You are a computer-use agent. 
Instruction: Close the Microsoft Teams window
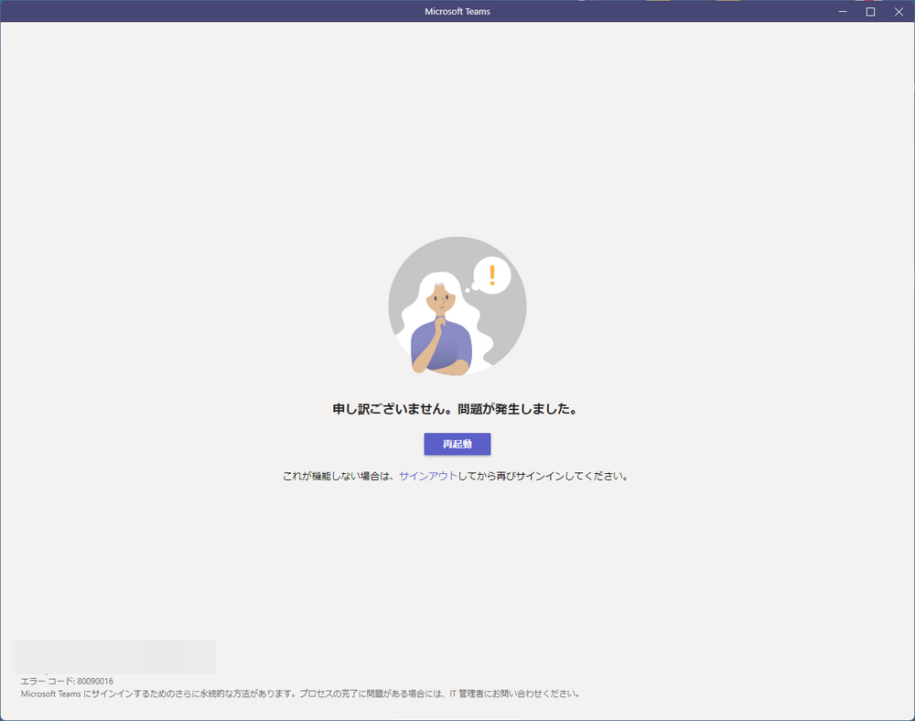coord(899,11)
